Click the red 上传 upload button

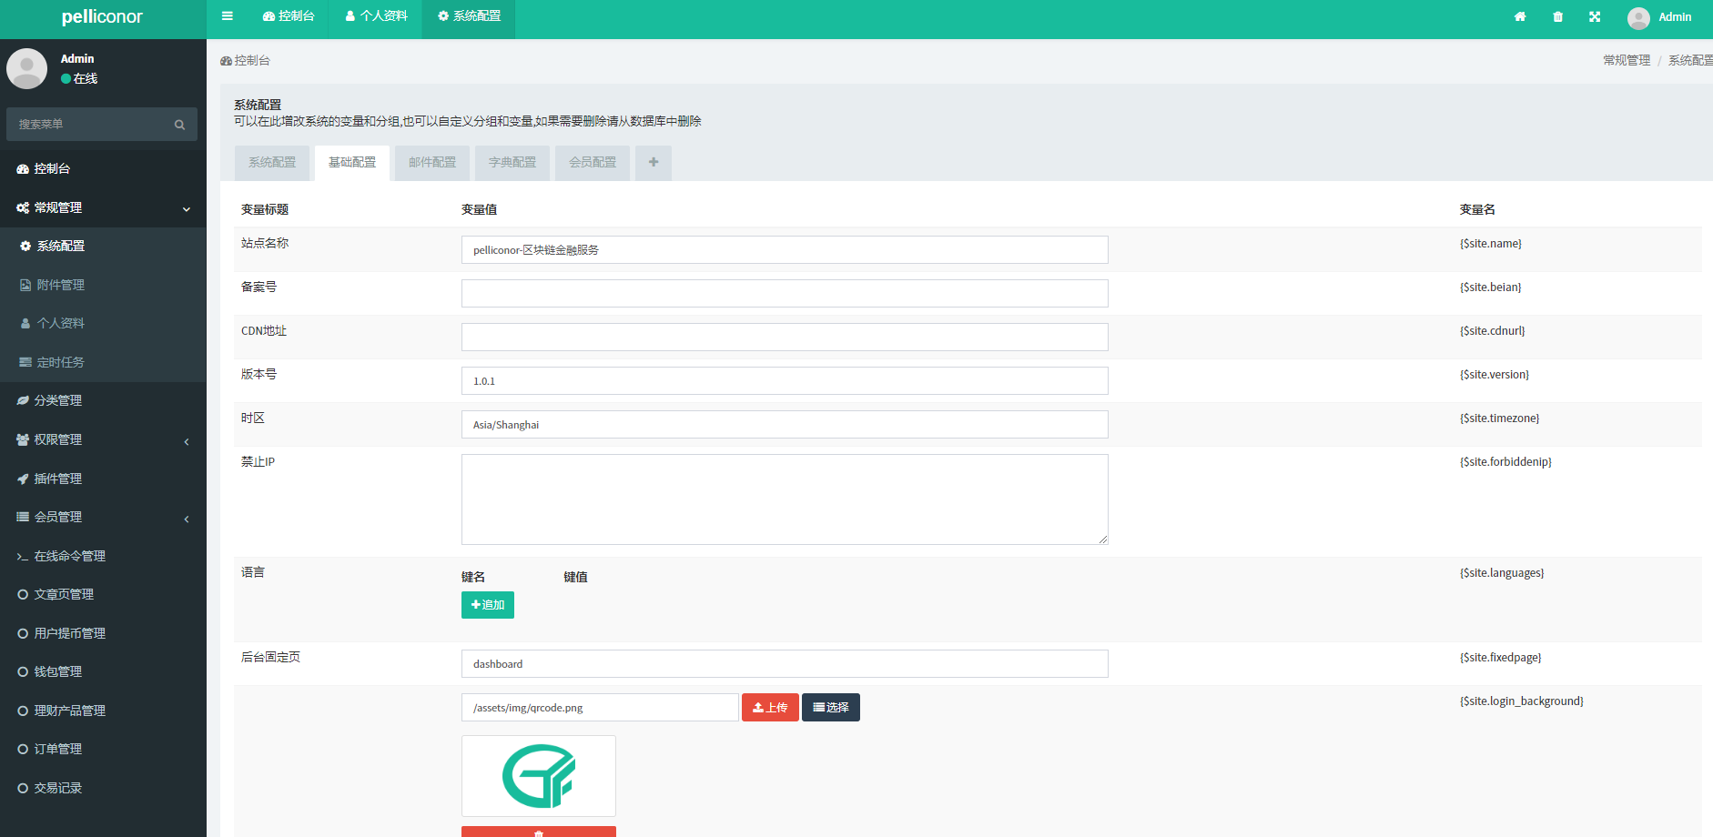[x=770, y=708]
